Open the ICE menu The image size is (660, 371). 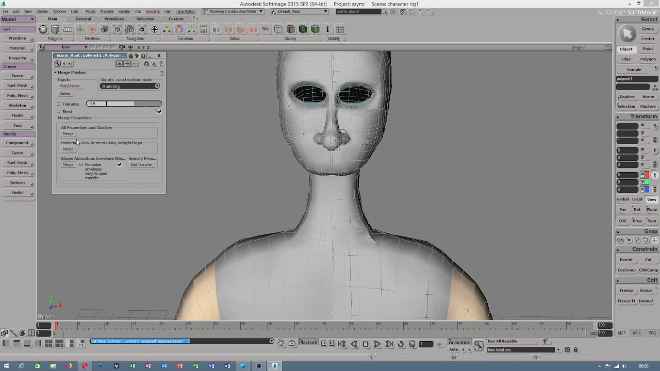coord(138,11)
